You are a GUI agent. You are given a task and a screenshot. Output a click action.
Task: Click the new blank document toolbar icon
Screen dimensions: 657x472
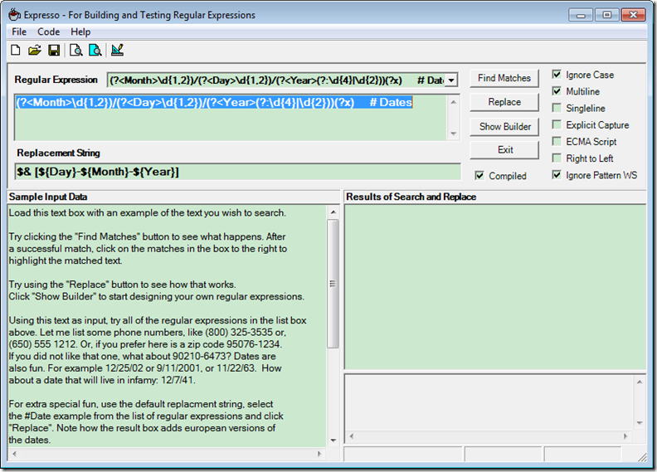[x=16, y=51]
